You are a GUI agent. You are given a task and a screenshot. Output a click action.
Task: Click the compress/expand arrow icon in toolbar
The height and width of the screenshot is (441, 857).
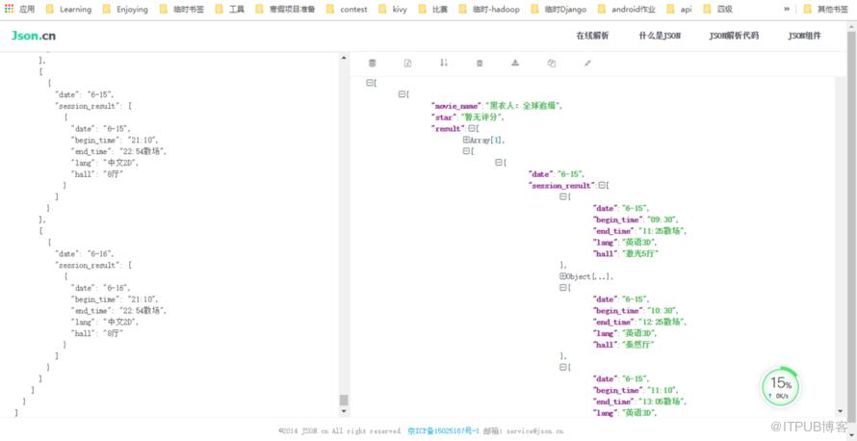click(587, 64)
